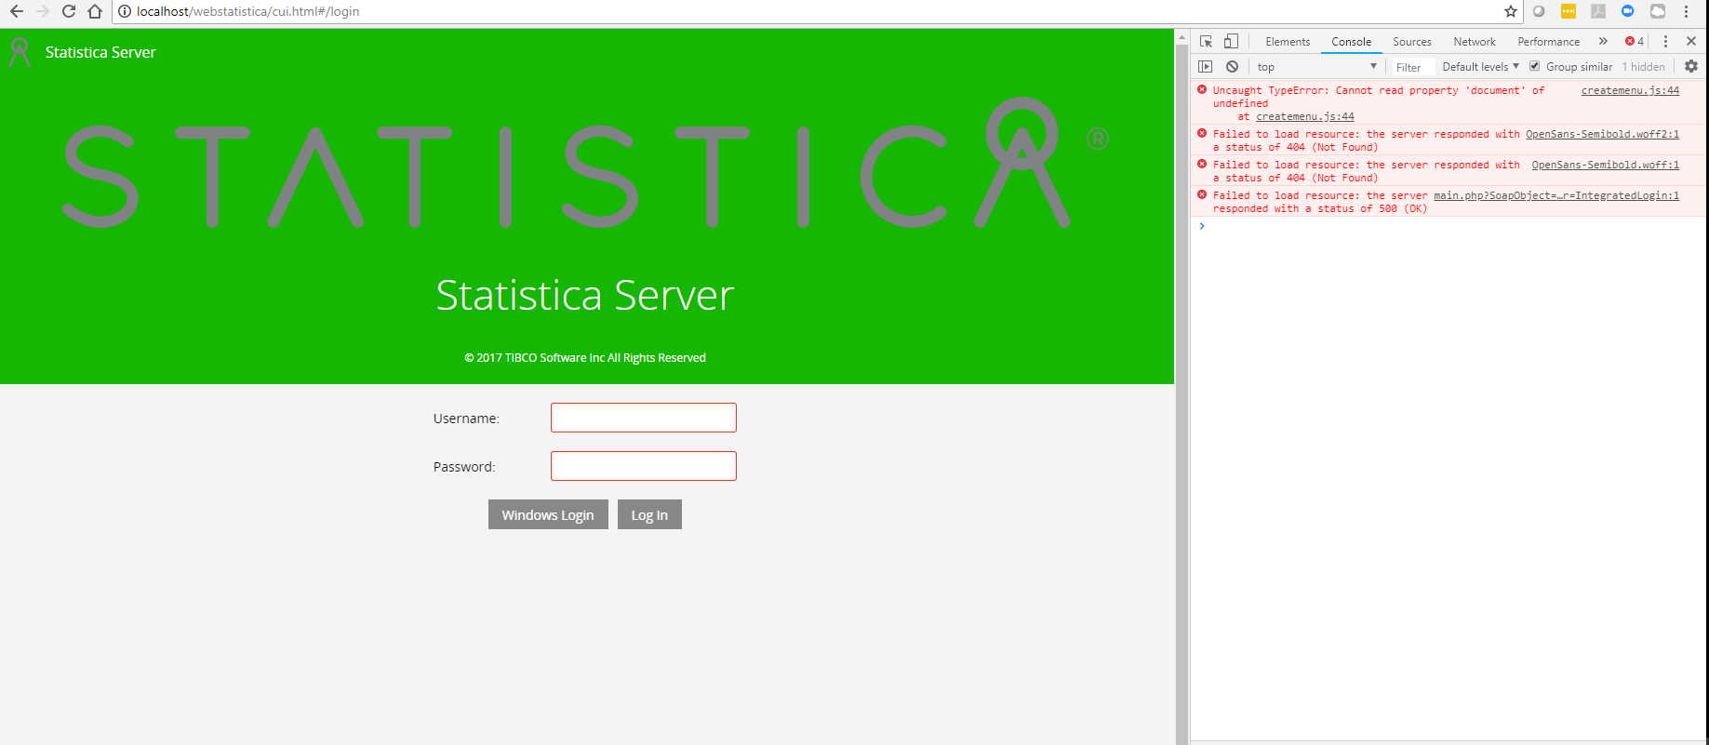Select the Console tab
Viewport: 1709px width, 745px height.
(x=1351, y=41)
